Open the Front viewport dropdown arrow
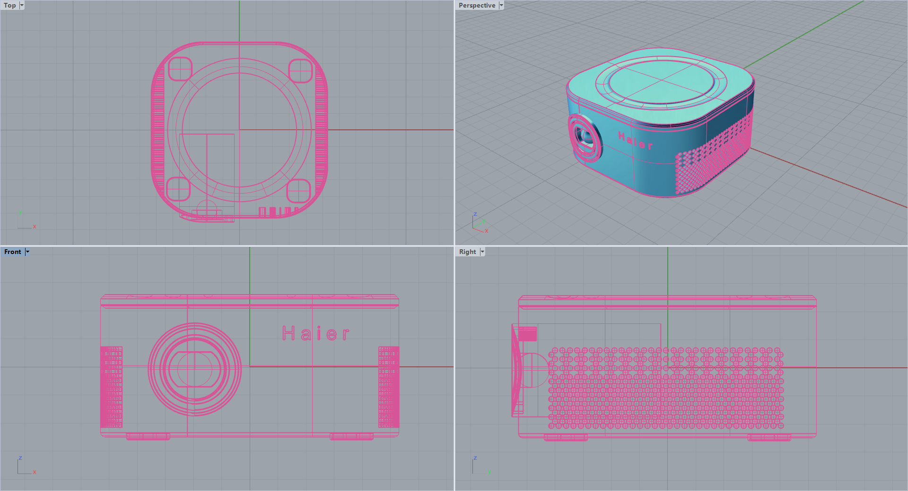The width and height of the screenshot is (908, 491). coord(27,252)
